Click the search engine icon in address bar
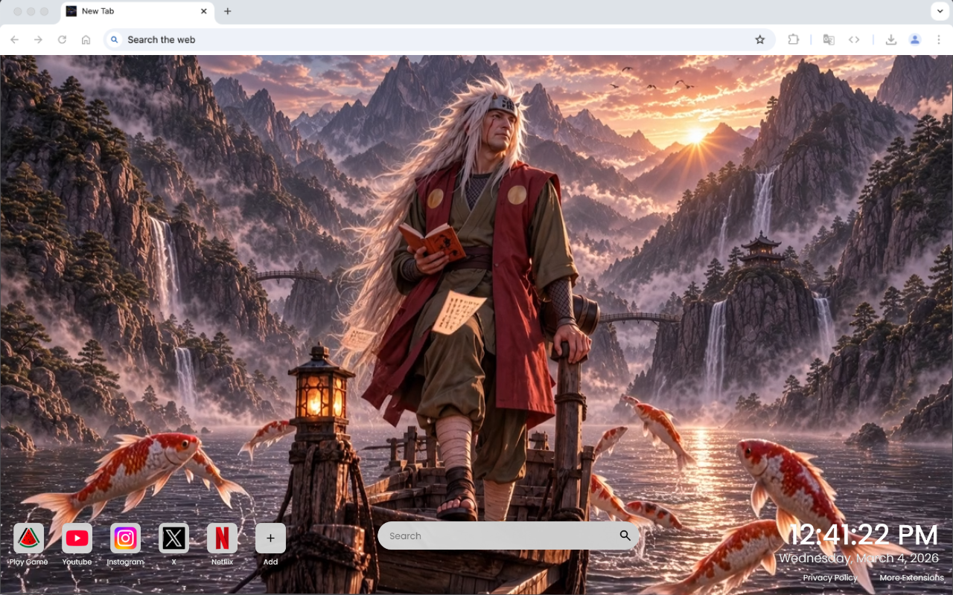 (114, 39)
